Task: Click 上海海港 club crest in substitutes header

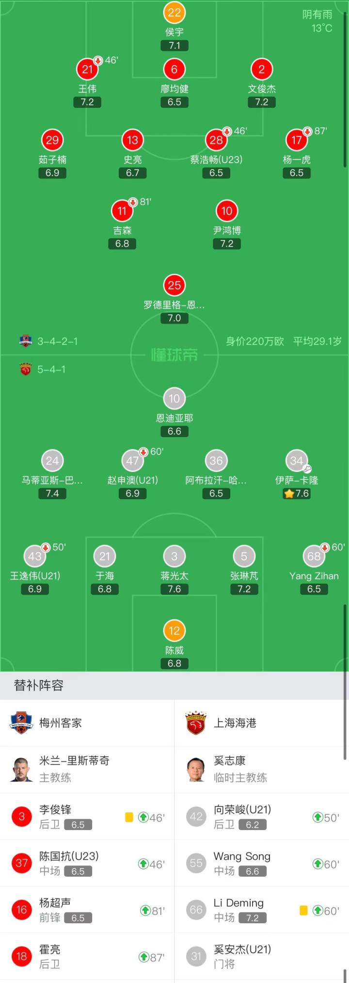Action: click(196, 723)
